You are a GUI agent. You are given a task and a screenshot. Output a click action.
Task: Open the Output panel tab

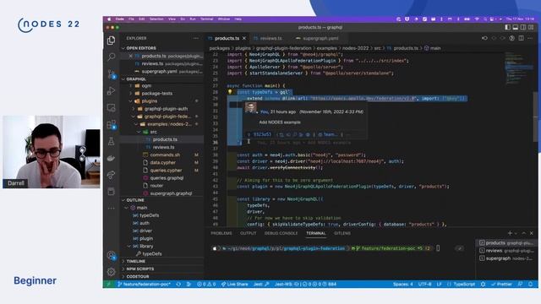[248, 233]
